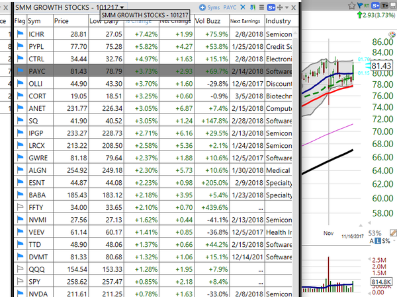Click the PAYC symbol label in header

(x=230, y=7)
